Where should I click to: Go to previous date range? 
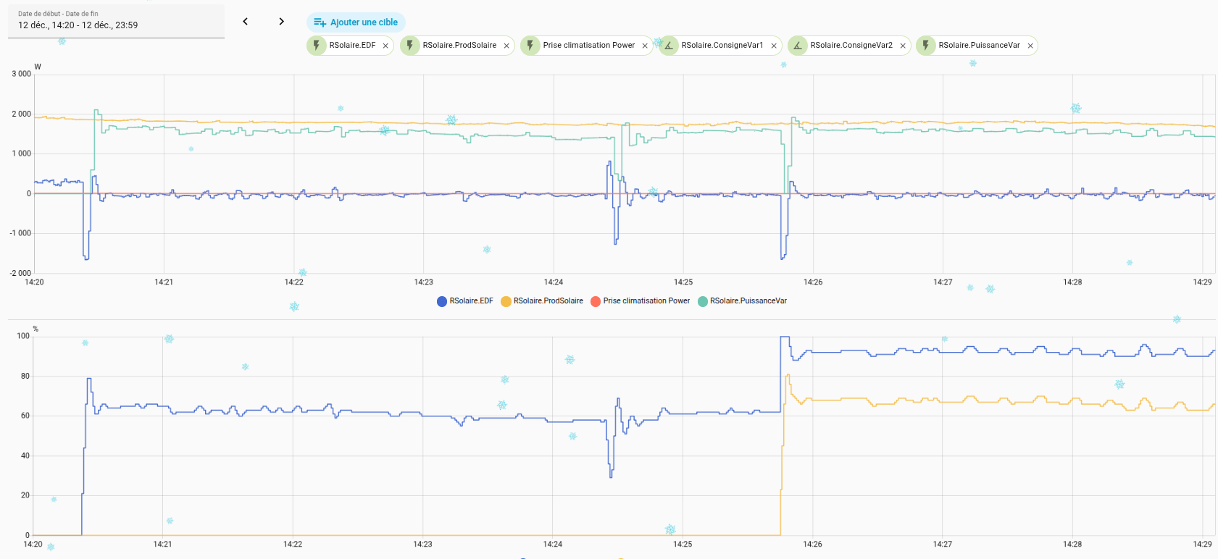tap(246, 22)
